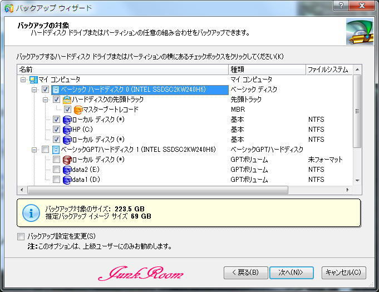Check the data2 (E:) volume checkbox
The height and width of the screenshot is (292, 379).
pos(56,170)
